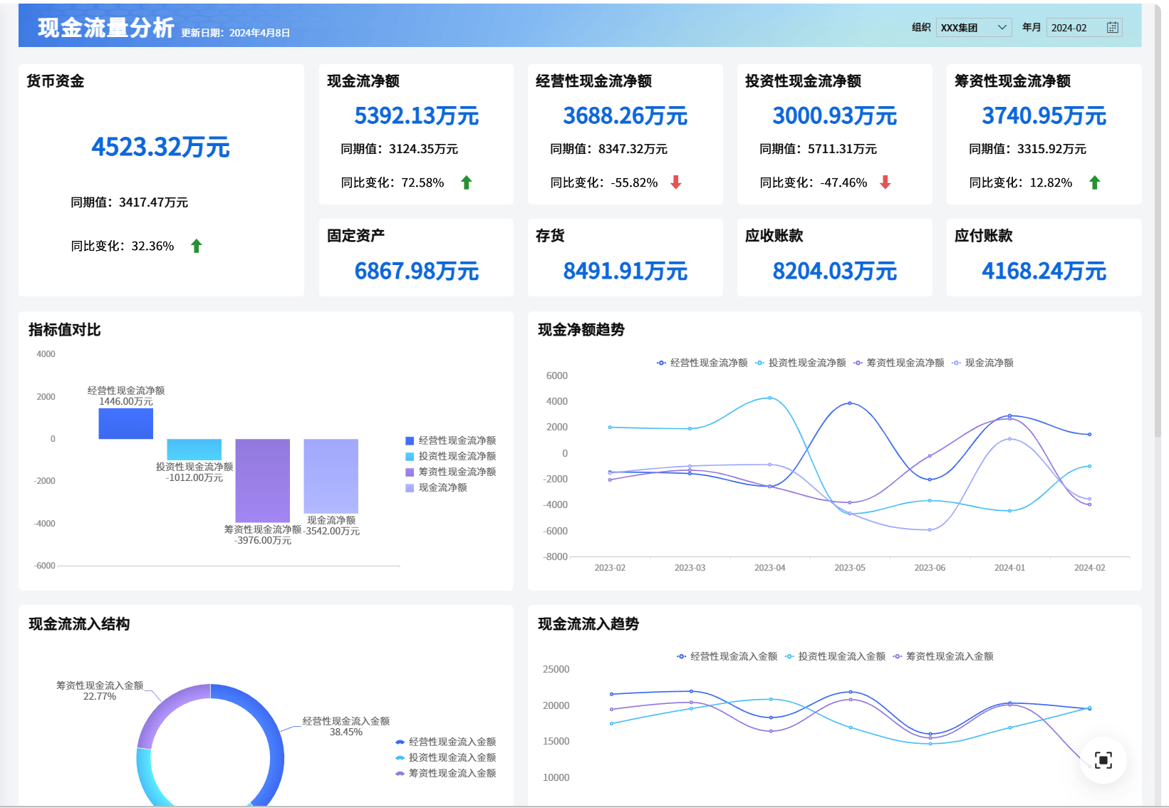
Task: Click the purple 筹资性现金流净额 bar in 指标值对比
Action: tap(263, 481)
